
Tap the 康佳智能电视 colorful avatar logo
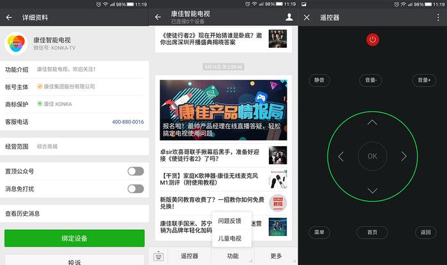click(x=16, y=43)
